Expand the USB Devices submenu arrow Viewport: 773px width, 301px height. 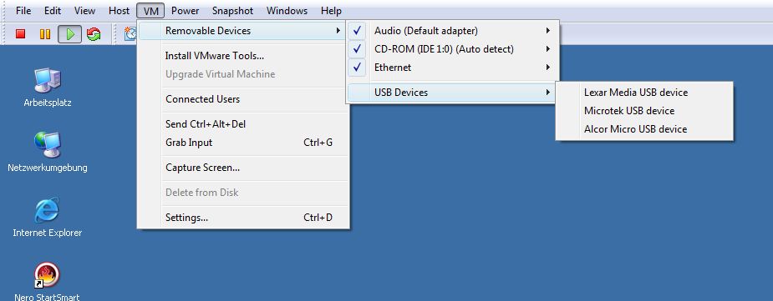pyautogui.click(x=547, y=93)
